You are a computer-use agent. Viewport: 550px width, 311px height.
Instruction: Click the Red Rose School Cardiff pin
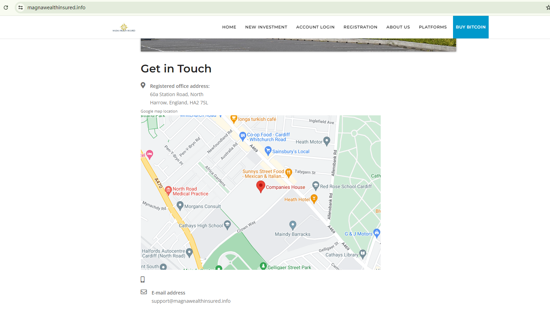coord(316,186)
